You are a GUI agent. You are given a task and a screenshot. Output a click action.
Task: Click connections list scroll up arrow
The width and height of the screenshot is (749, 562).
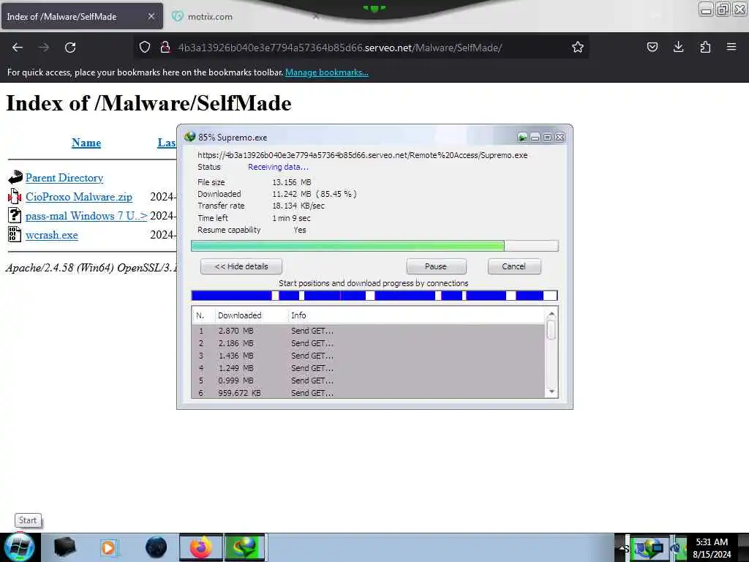click(x=552, y=314)
